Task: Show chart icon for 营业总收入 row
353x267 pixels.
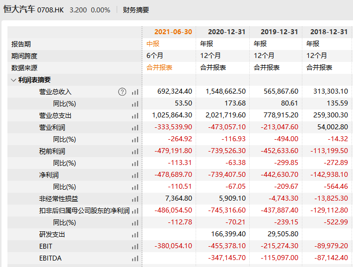Action: [x=135, y=92]
